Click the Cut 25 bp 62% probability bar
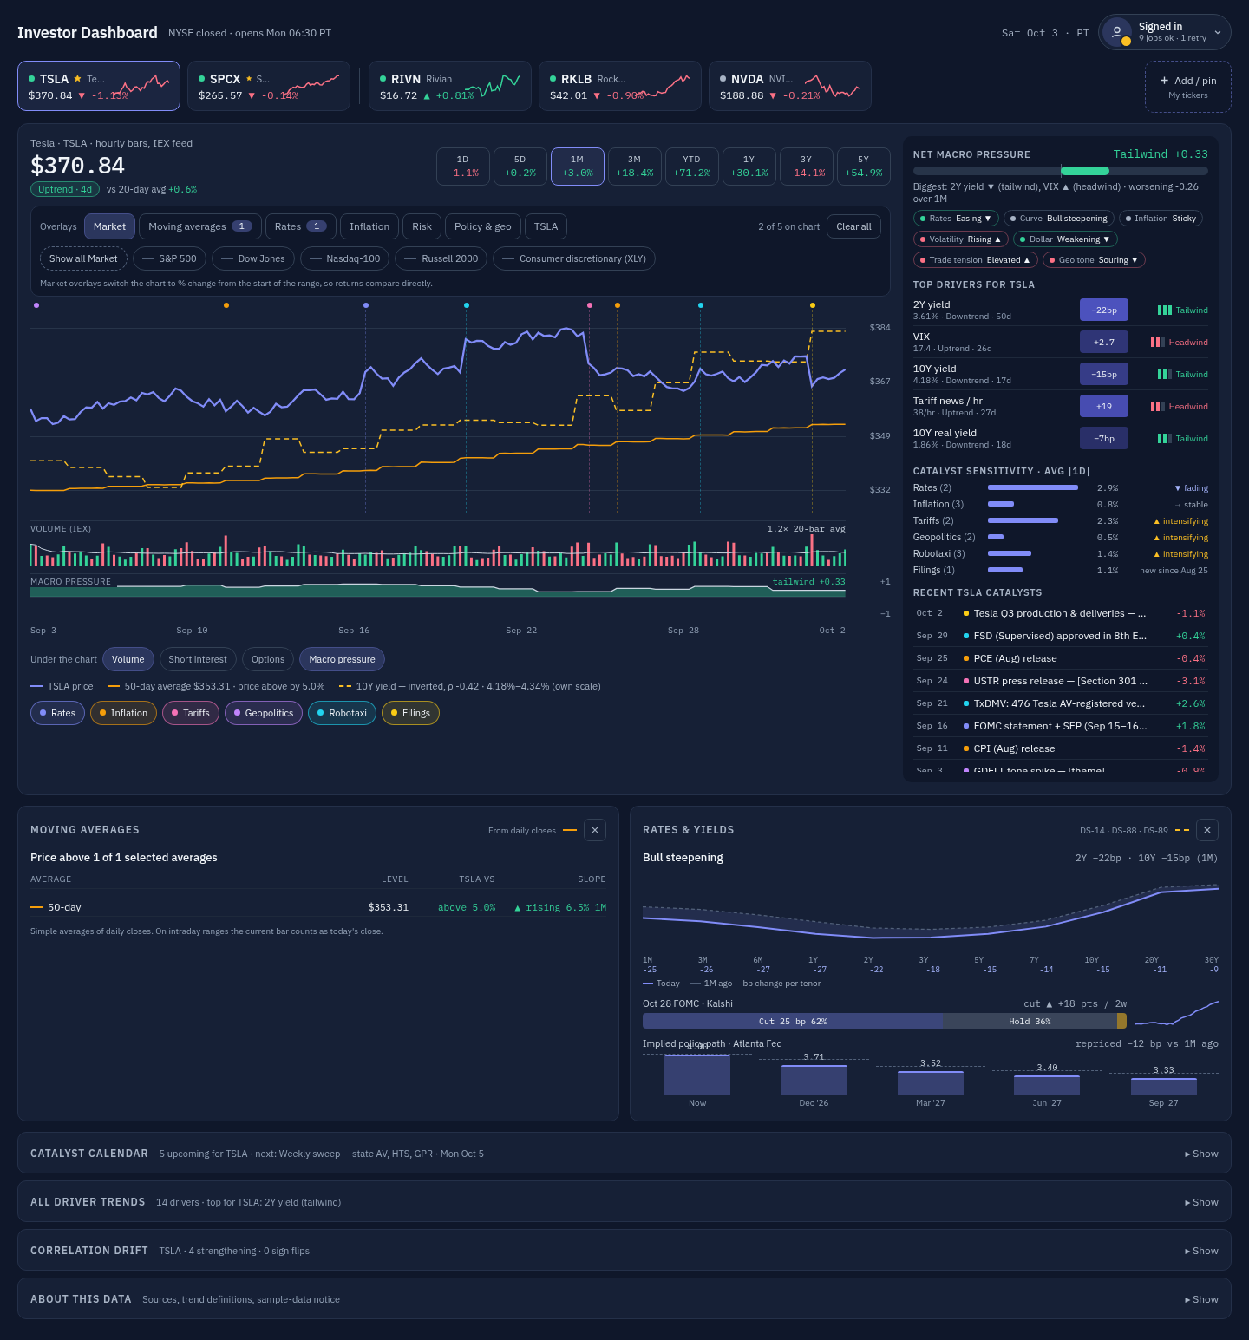The width and height of the screenshot is (1249, 1340). tap(793, 1021)
